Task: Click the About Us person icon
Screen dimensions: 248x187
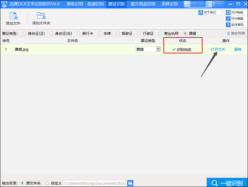Action: coord(200,12)
